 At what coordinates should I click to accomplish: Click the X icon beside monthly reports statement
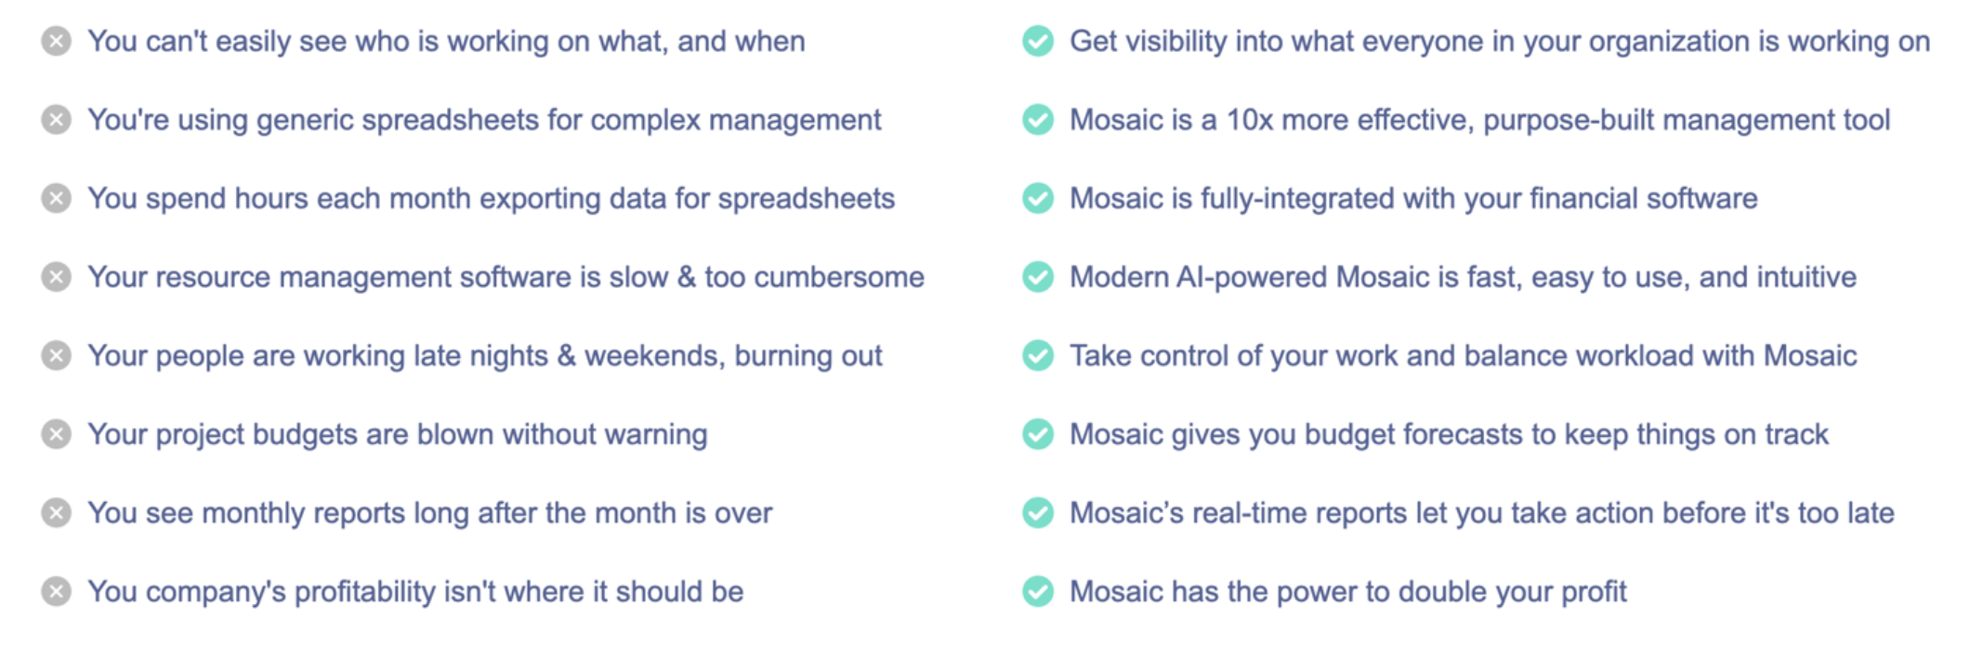pyautogui.click(x=57, y=513)
